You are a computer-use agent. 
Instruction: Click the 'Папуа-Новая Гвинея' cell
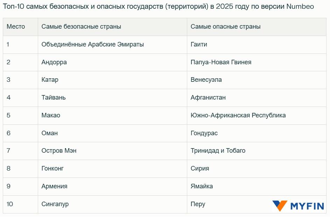[221, 62]
